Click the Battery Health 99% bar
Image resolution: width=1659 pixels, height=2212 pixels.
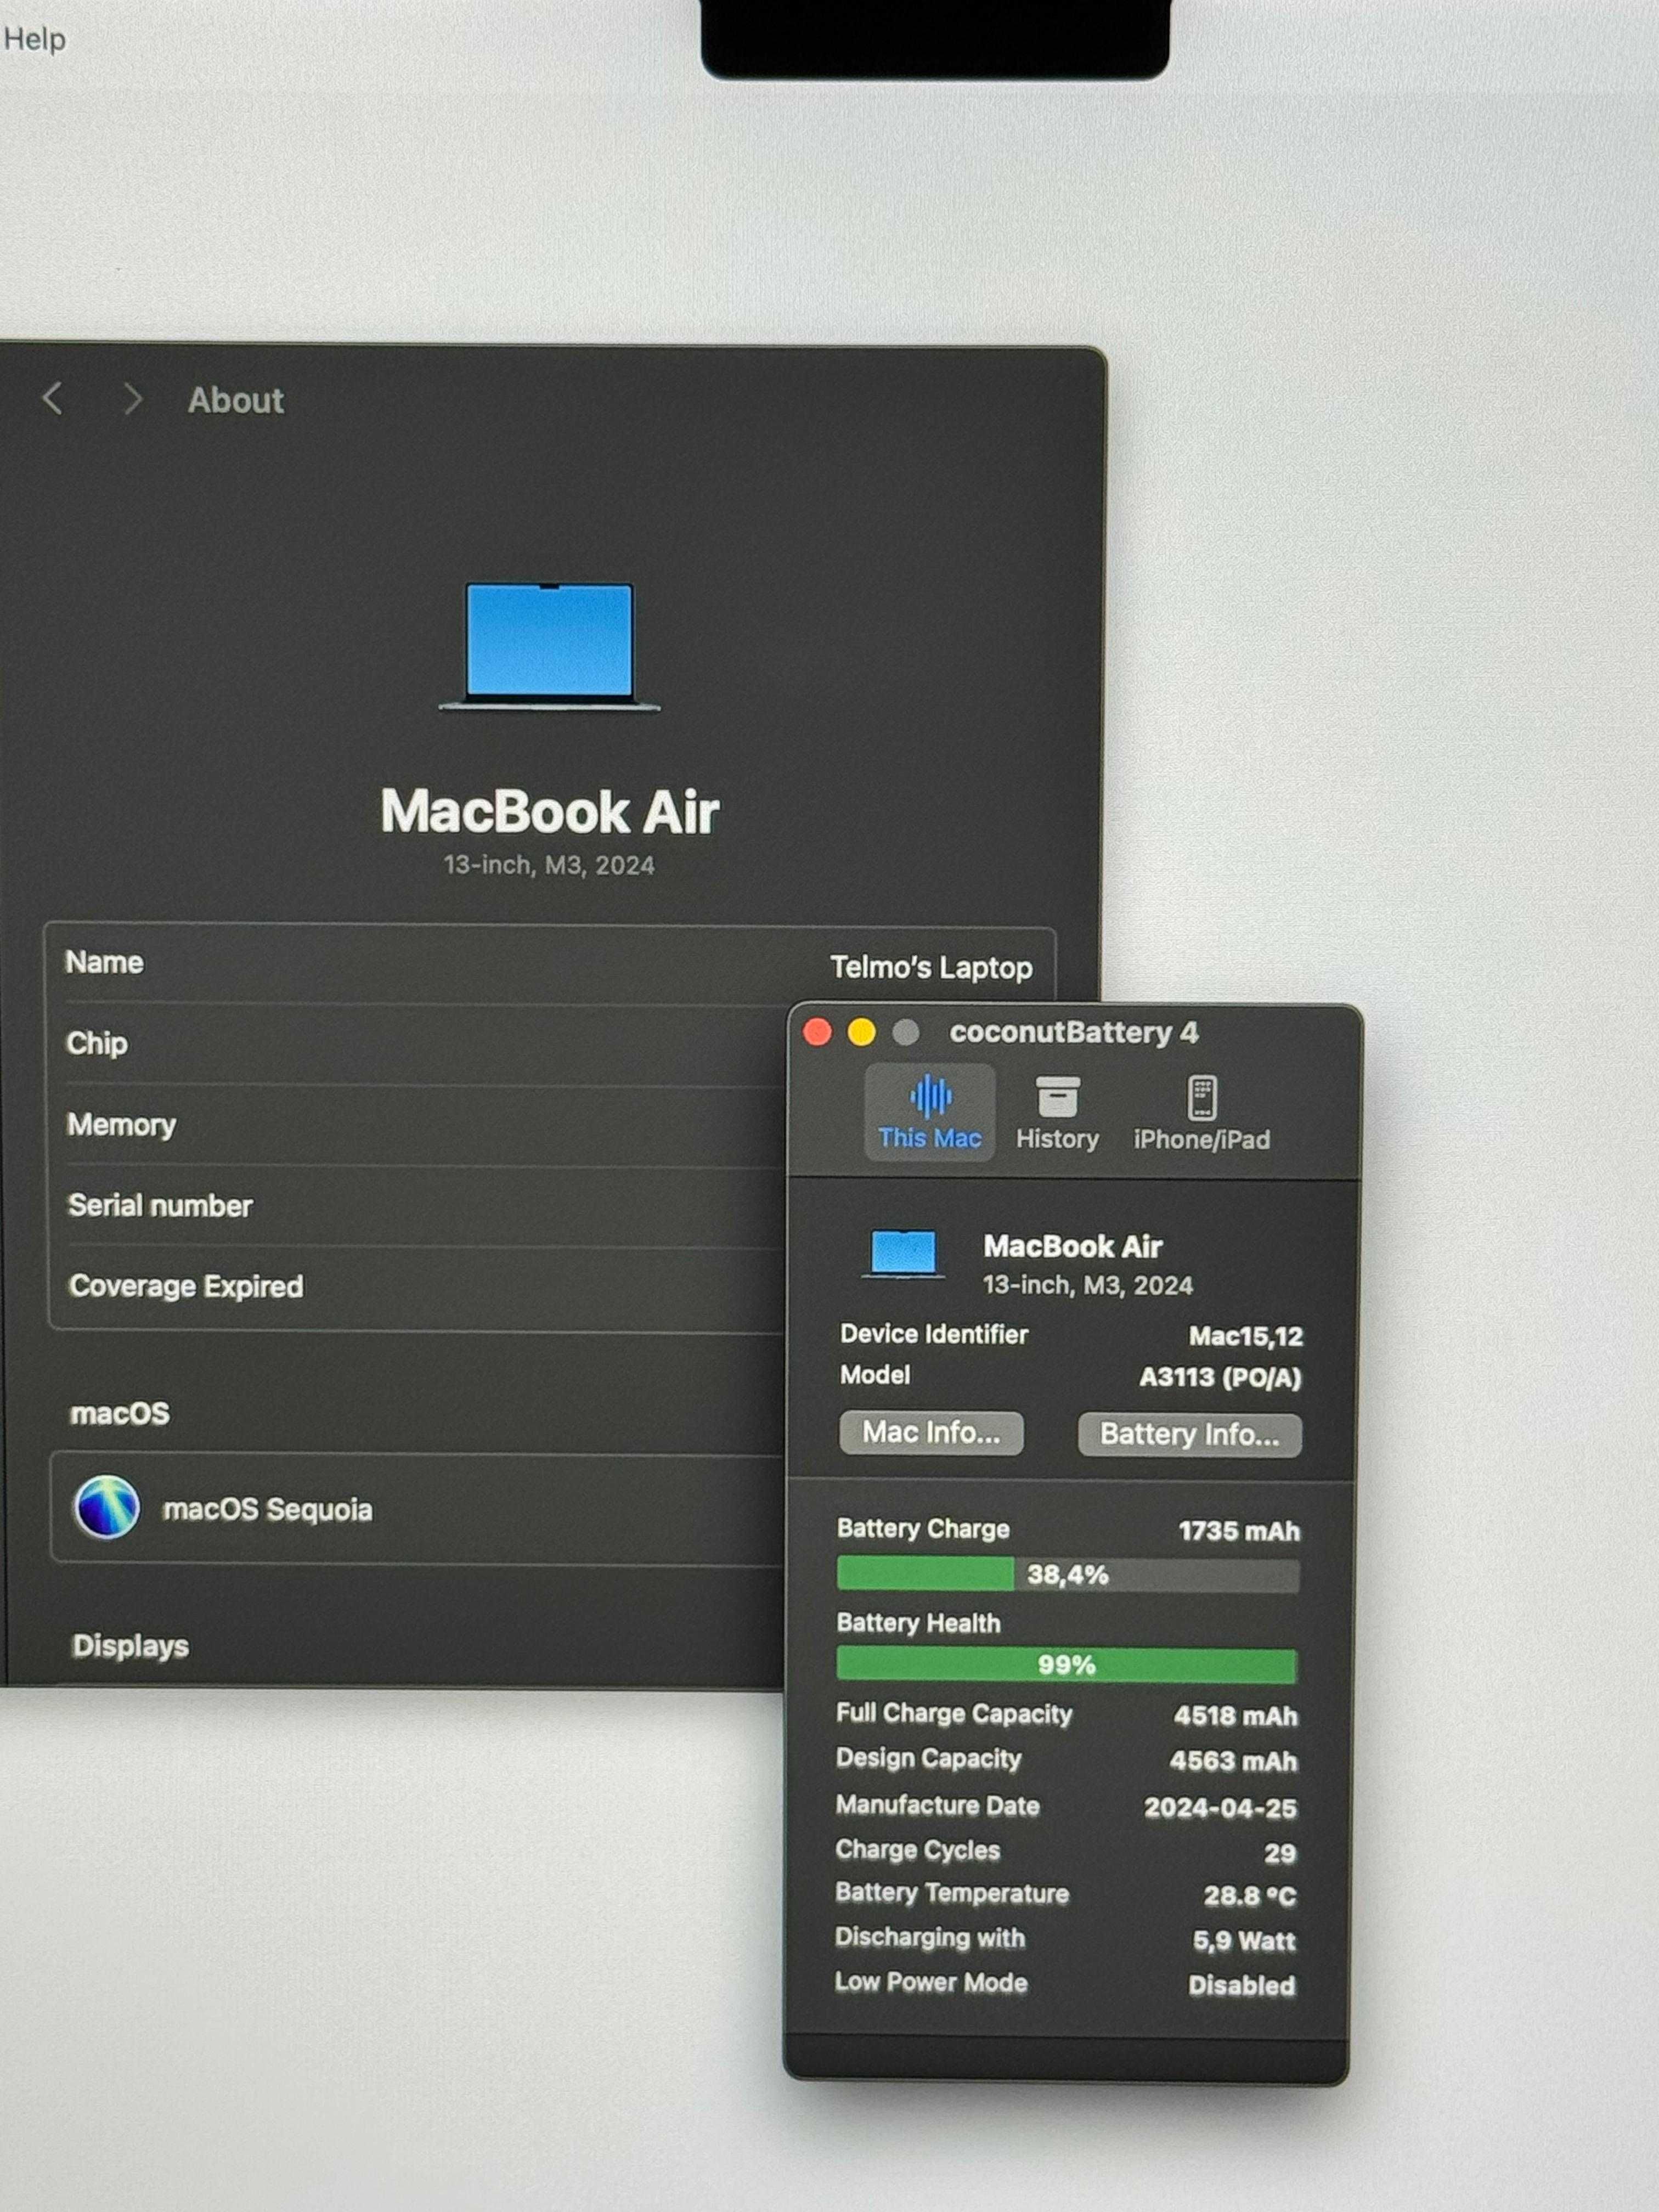[x=1067, y=1665]
